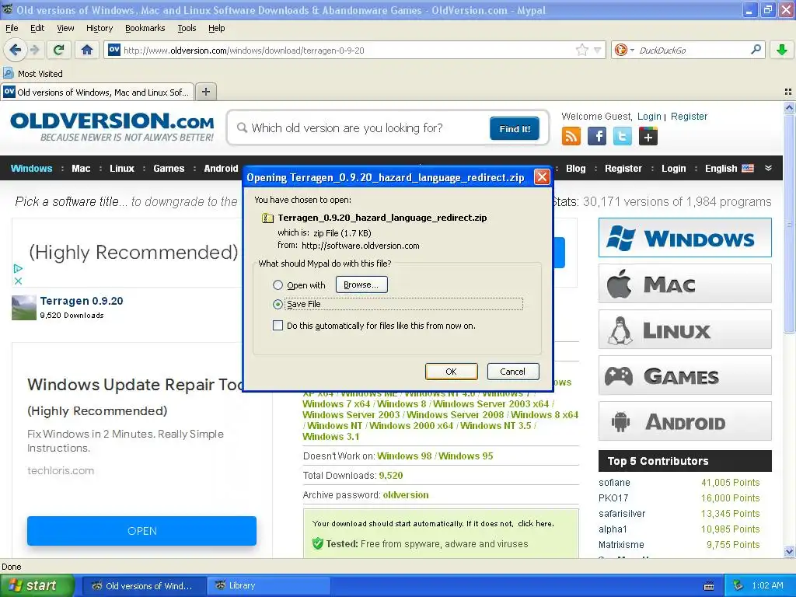Image resolution: width=796 pixels, height=597 pixels.
Task: Open a new tab with the plus button
Action: point(205,92)
